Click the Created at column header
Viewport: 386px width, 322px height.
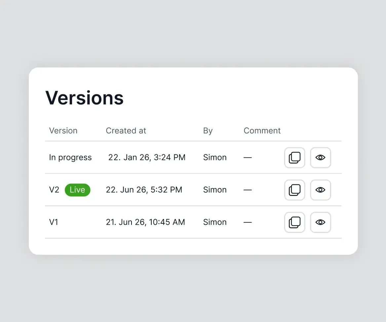126,131
